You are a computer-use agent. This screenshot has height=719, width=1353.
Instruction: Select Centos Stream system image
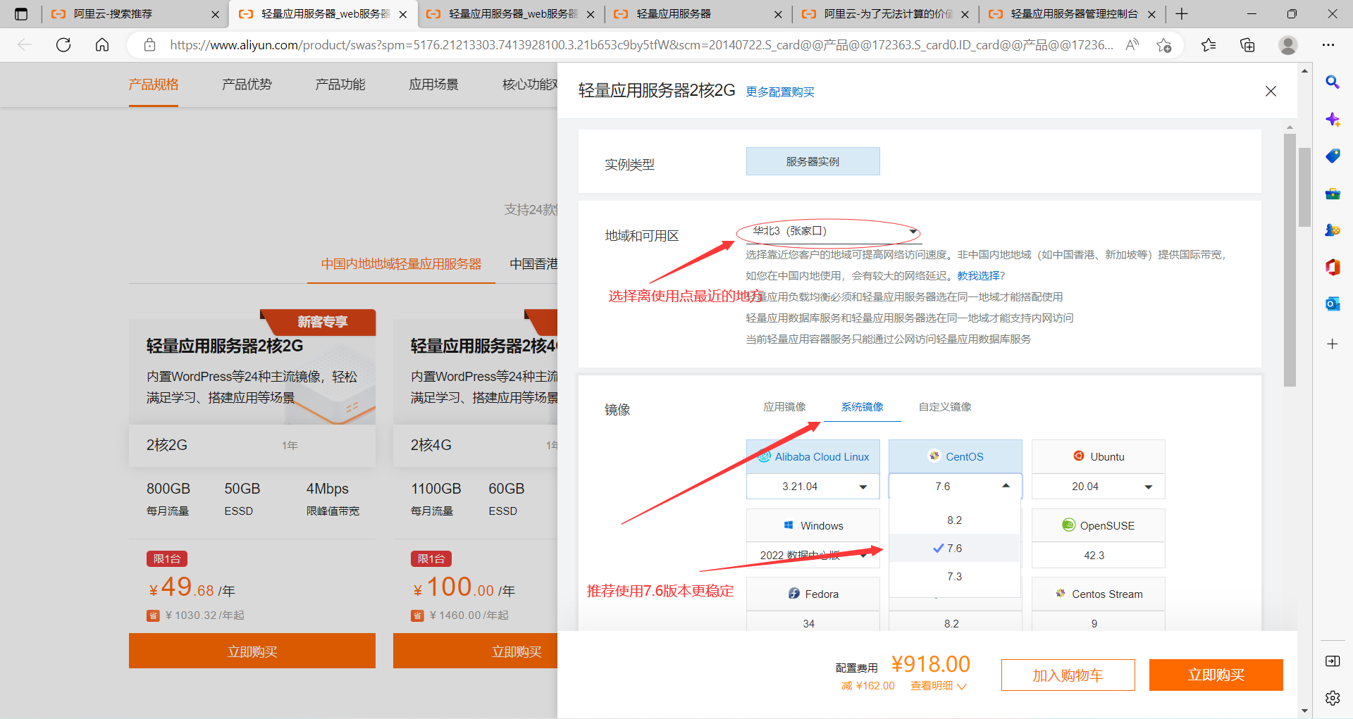coord(1099,594)
